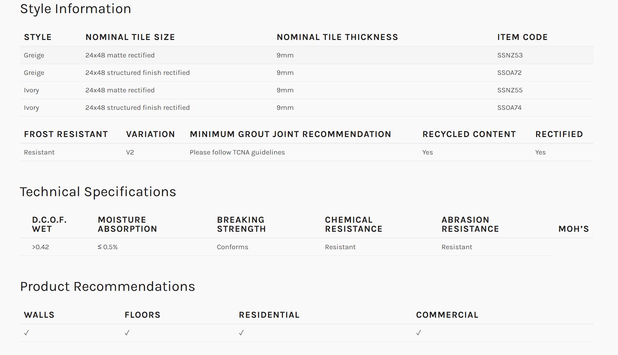Click the Moisture Absorption value ≤ 0.5%

point(108,247)
